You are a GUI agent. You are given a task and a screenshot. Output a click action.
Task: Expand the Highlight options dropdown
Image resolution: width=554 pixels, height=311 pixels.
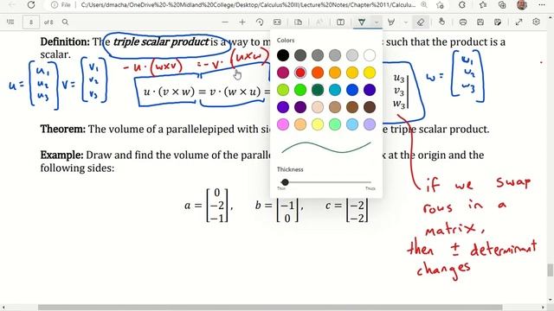(406, 22)
